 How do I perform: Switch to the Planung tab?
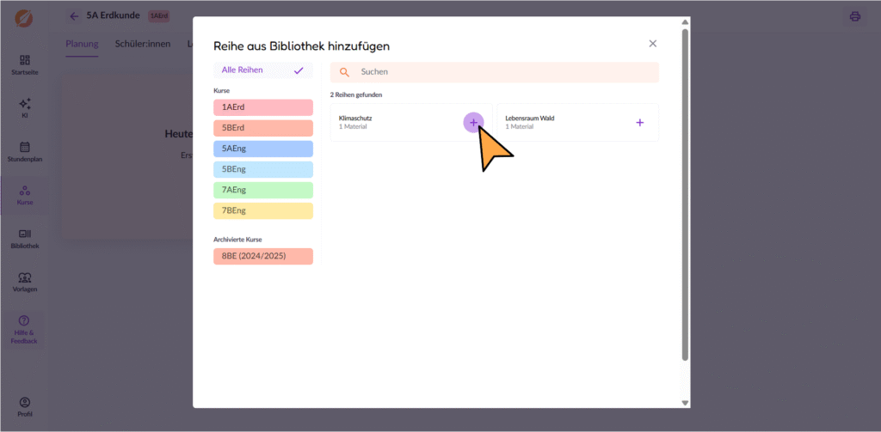point(82,44)
